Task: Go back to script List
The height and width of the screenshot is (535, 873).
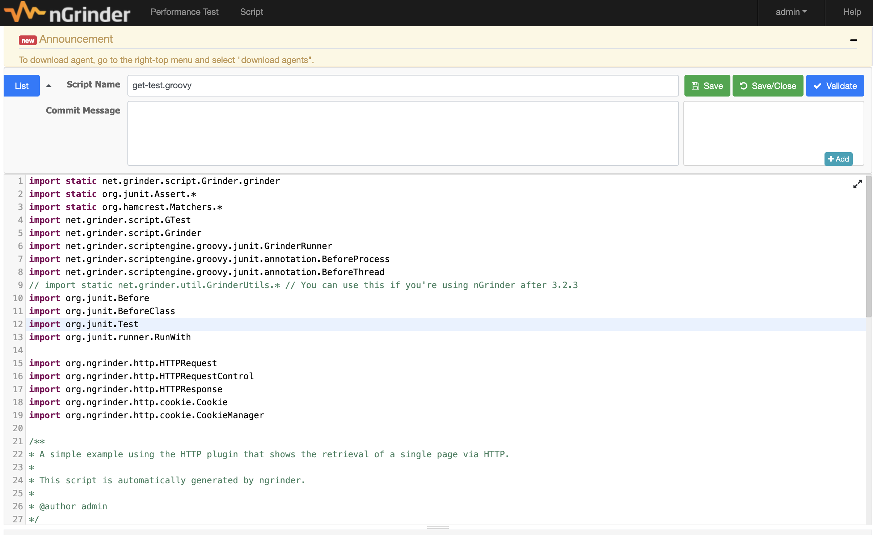Action: [22, 86]
